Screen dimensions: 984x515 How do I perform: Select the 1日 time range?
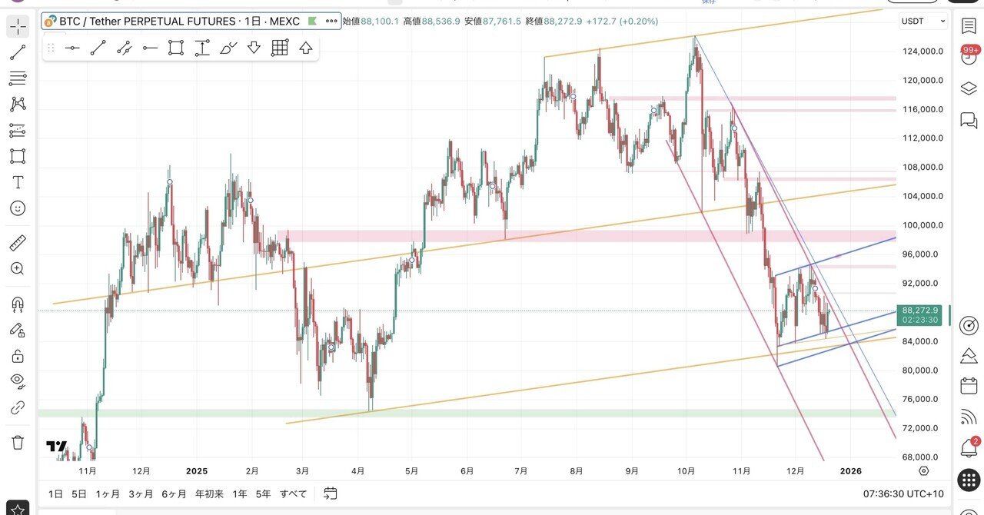click(55, 493)
